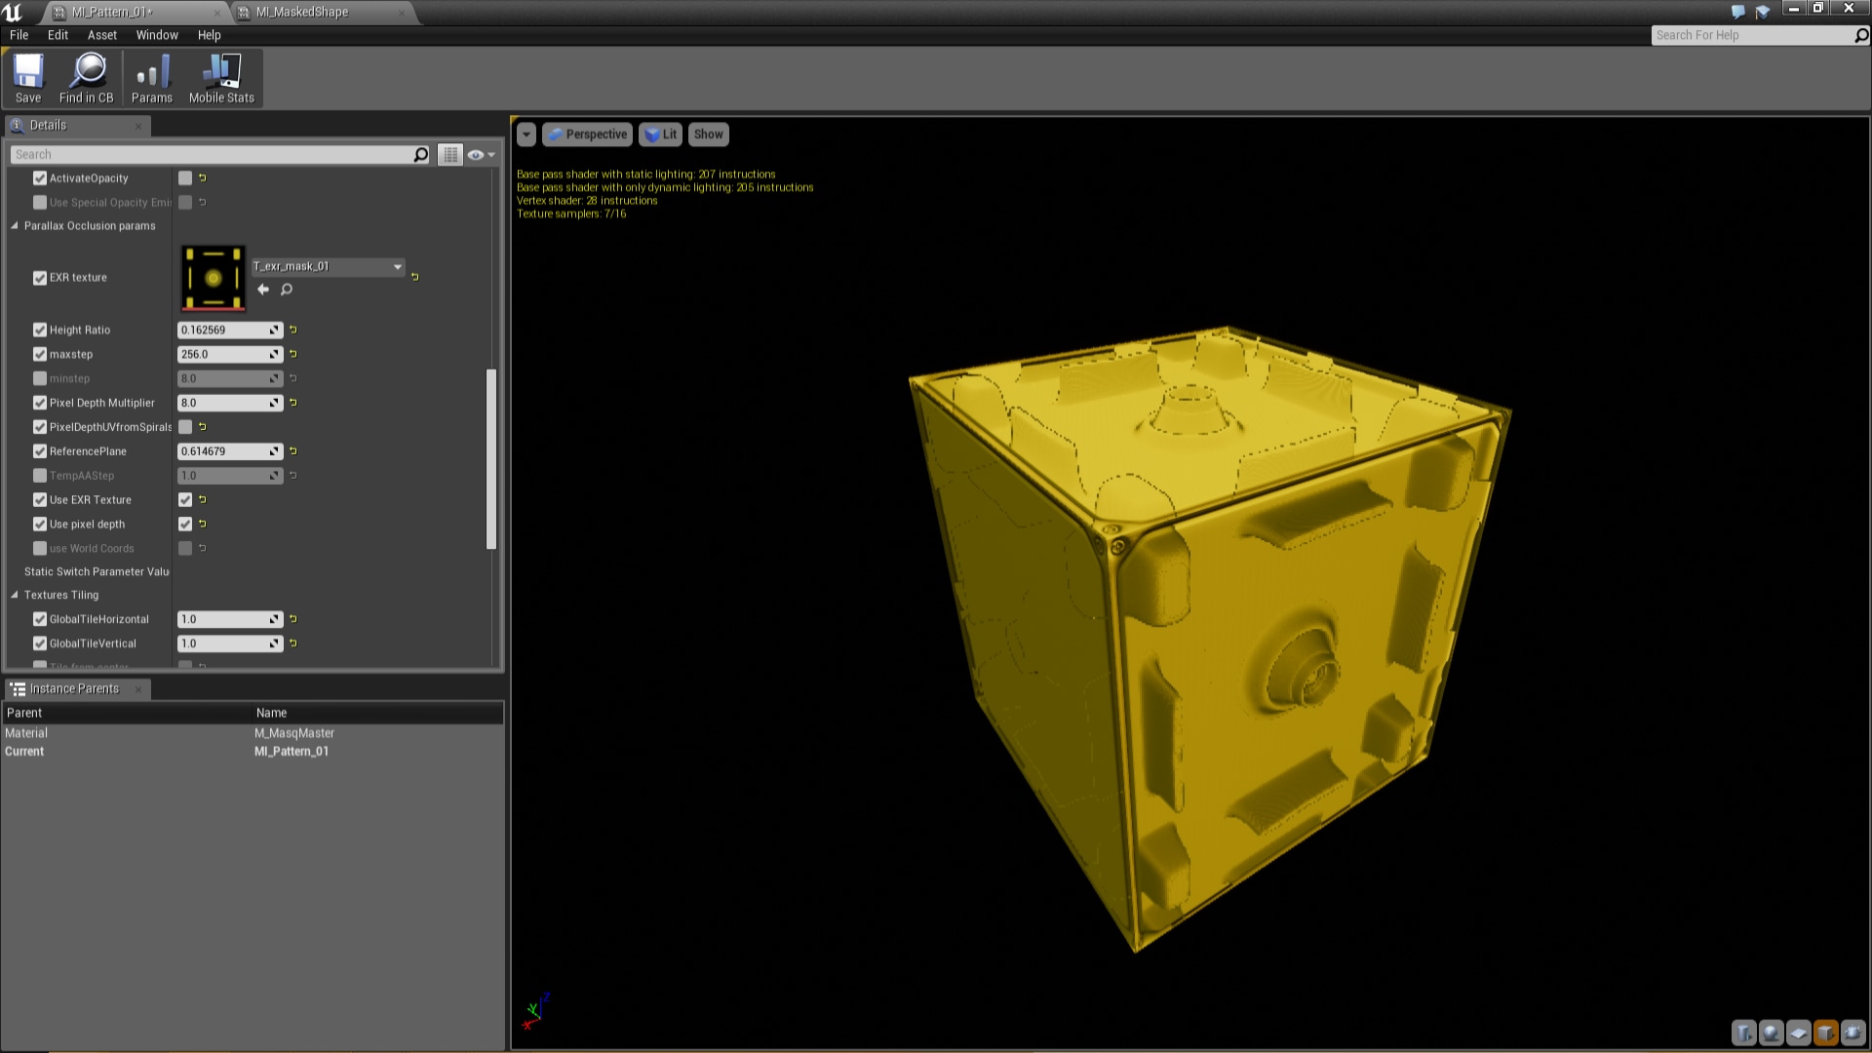This screenshot has height=1053, width=1872.
Task: Click Find in CB toolbar icon
Action: pyautogui.click(x=87, y=78)
